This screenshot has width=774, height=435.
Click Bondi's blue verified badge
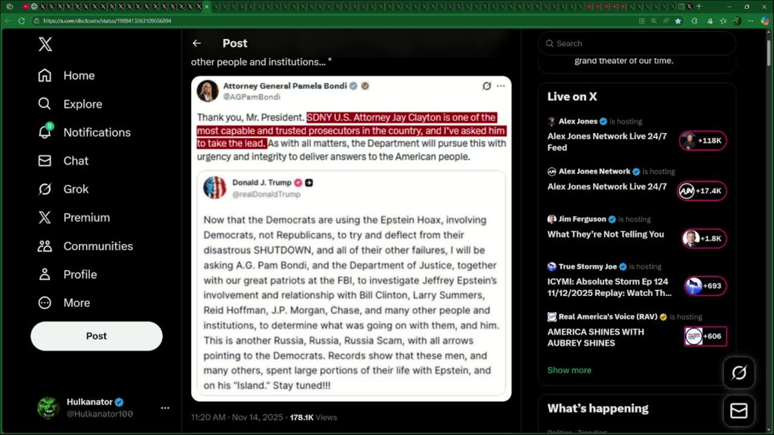pos(354,86)
